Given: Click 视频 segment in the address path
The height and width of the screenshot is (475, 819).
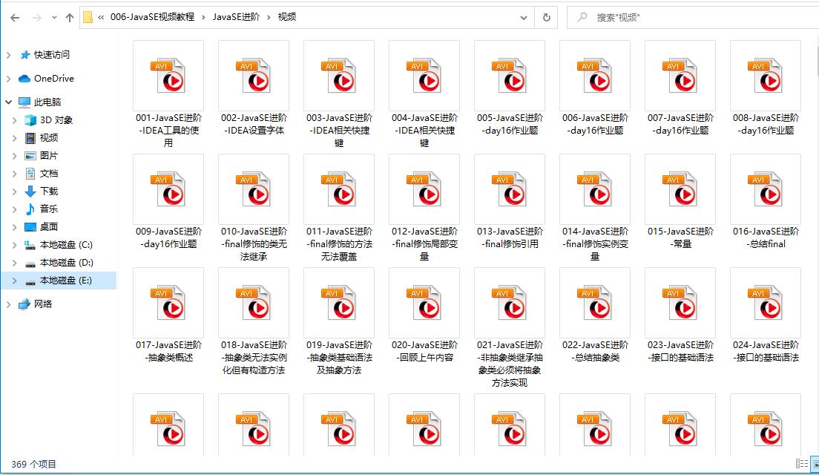Looking at the screenshot, I should pyautogui.click(x=287, y=17).
